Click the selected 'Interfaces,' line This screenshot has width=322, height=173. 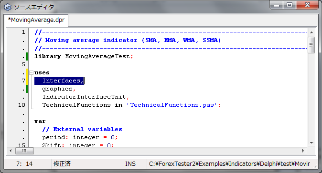tap(59, 81)
